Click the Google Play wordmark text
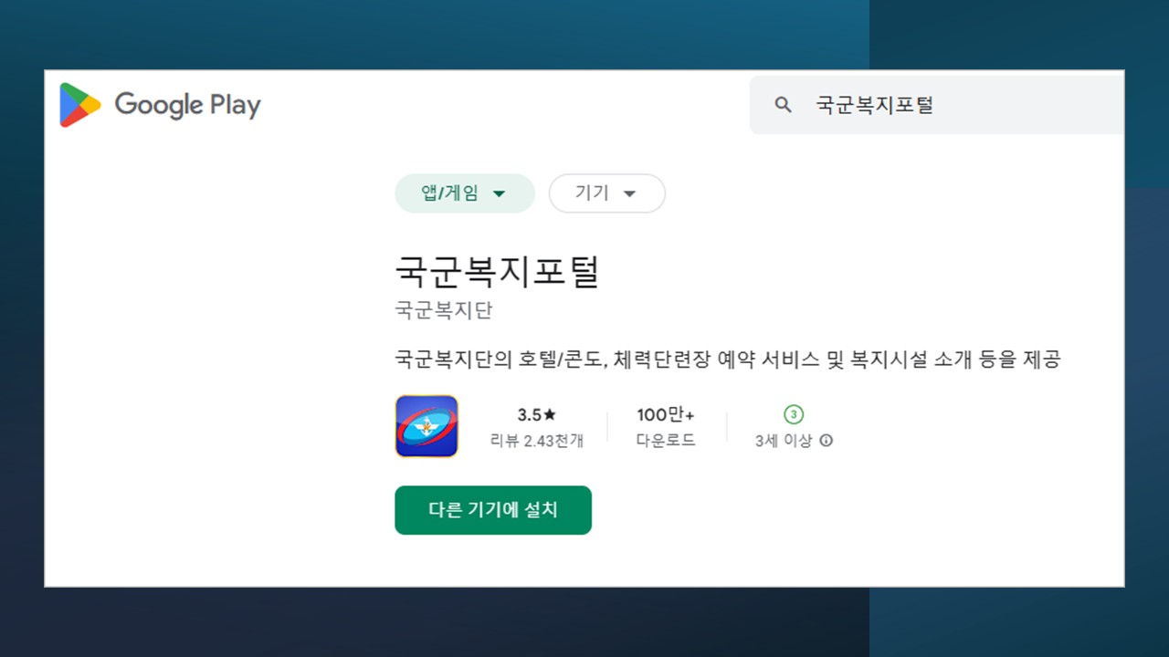Viewport: 1169px width, 657px height. (187, 105)
